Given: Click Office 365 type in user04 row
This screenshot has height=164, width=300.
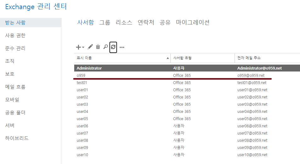Looking at the screenshot, I should (x=182, y=112).
